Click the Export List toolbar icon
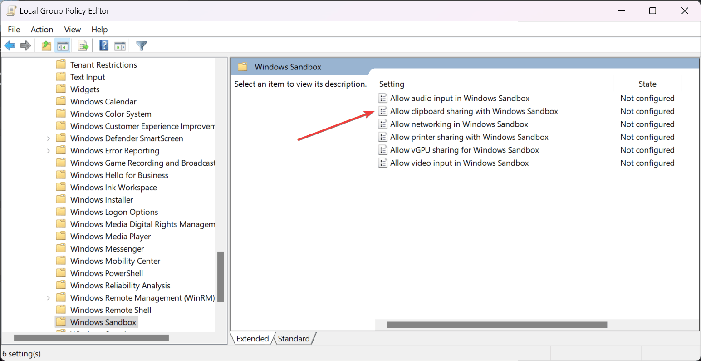 (83, 45)
